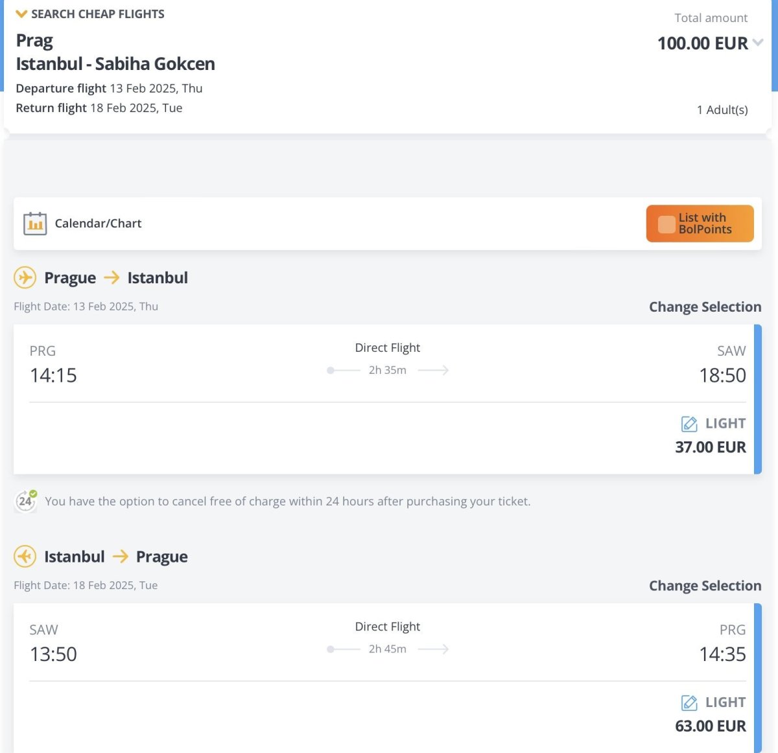Click the departure airplane icon beside Prague

pyautogui.click(x=25, y=278)
